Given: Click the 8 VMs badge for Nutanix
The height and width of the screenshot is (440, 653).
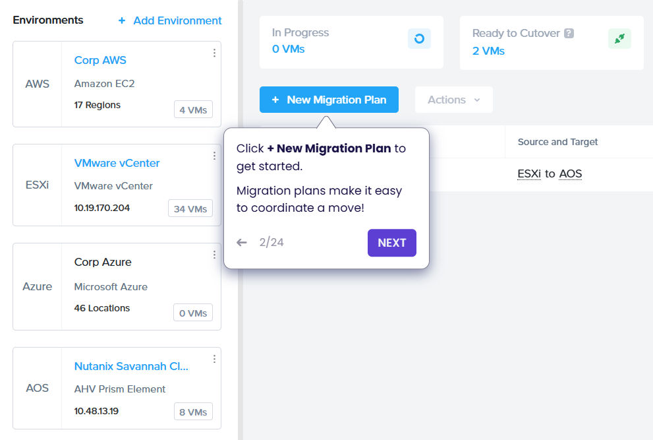Looking at the screenshot, I should [x=193, y=412].
